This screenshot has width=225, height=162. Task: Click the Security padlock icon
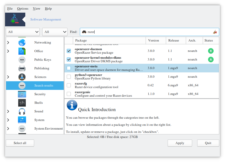(x=22, y=94)
